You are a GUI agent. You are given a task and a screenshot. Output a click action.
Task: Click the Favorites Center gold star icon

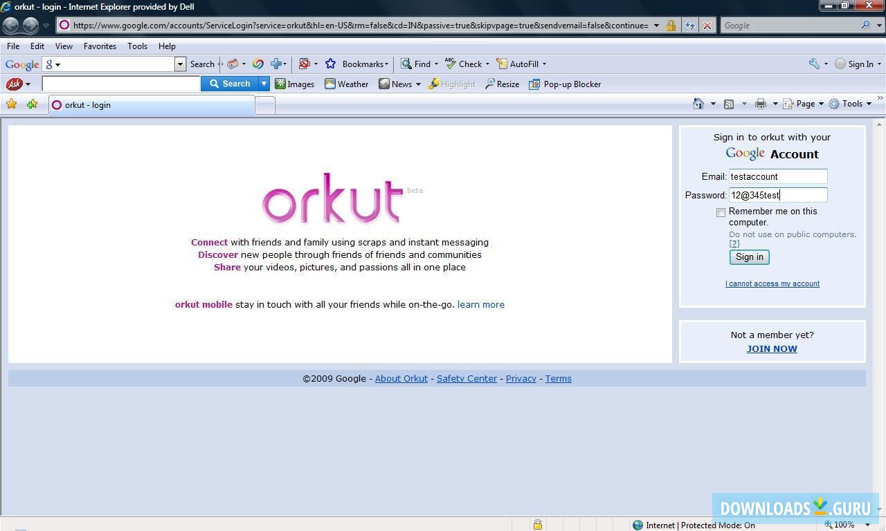click(11, 104)
